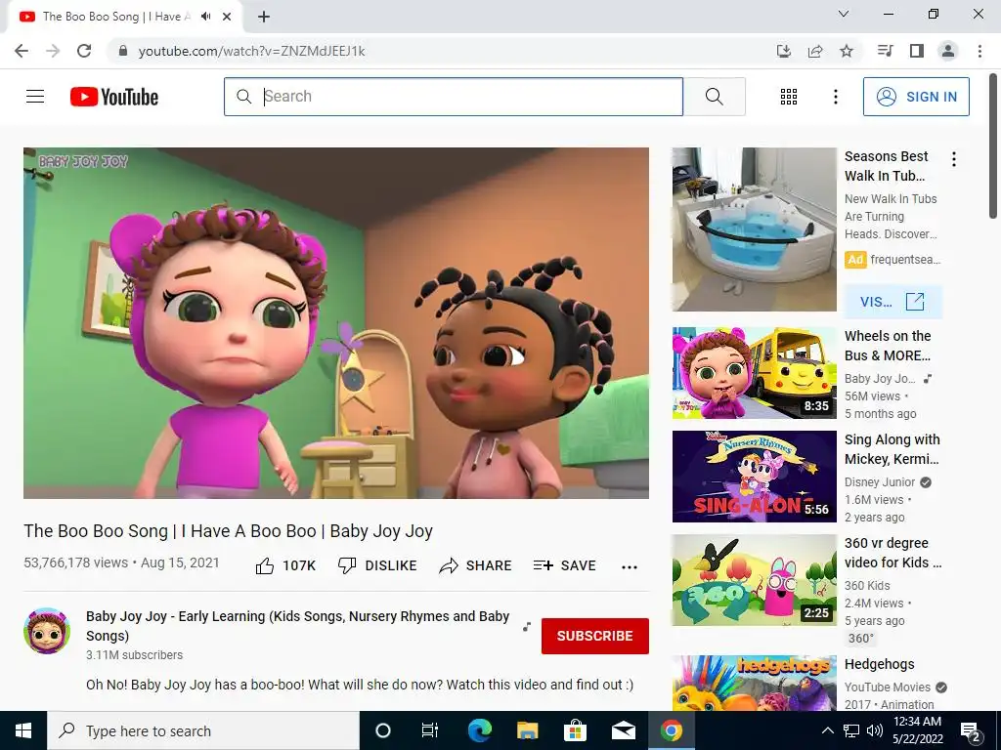1001x750 pixels.
Task: Launch Microsoft Edge from taskbar
Action: coord(479,730)
